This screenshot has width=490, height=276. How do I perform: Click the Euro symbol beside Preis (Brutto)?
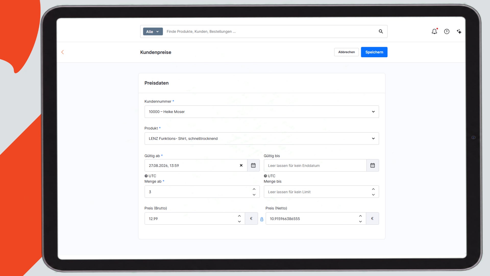251,218
